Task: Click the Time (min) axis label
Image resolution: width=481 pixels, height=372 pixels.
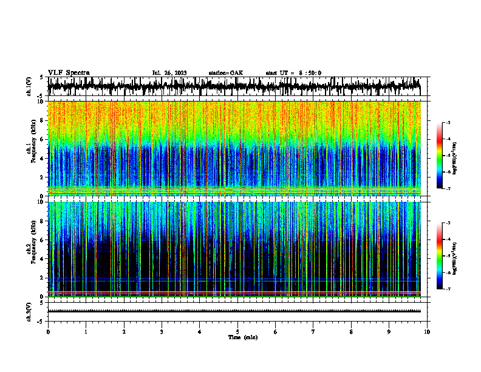Action: pyautogui.click(x=243, y=337)
